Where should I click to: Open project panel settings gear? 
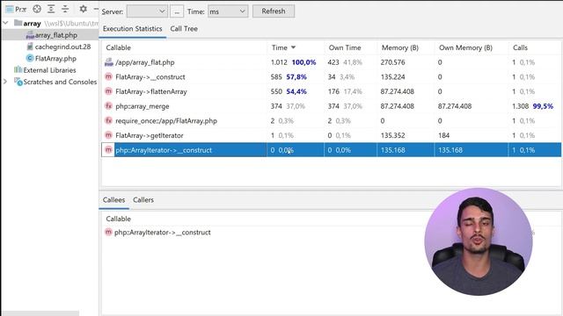coord(83,9)
